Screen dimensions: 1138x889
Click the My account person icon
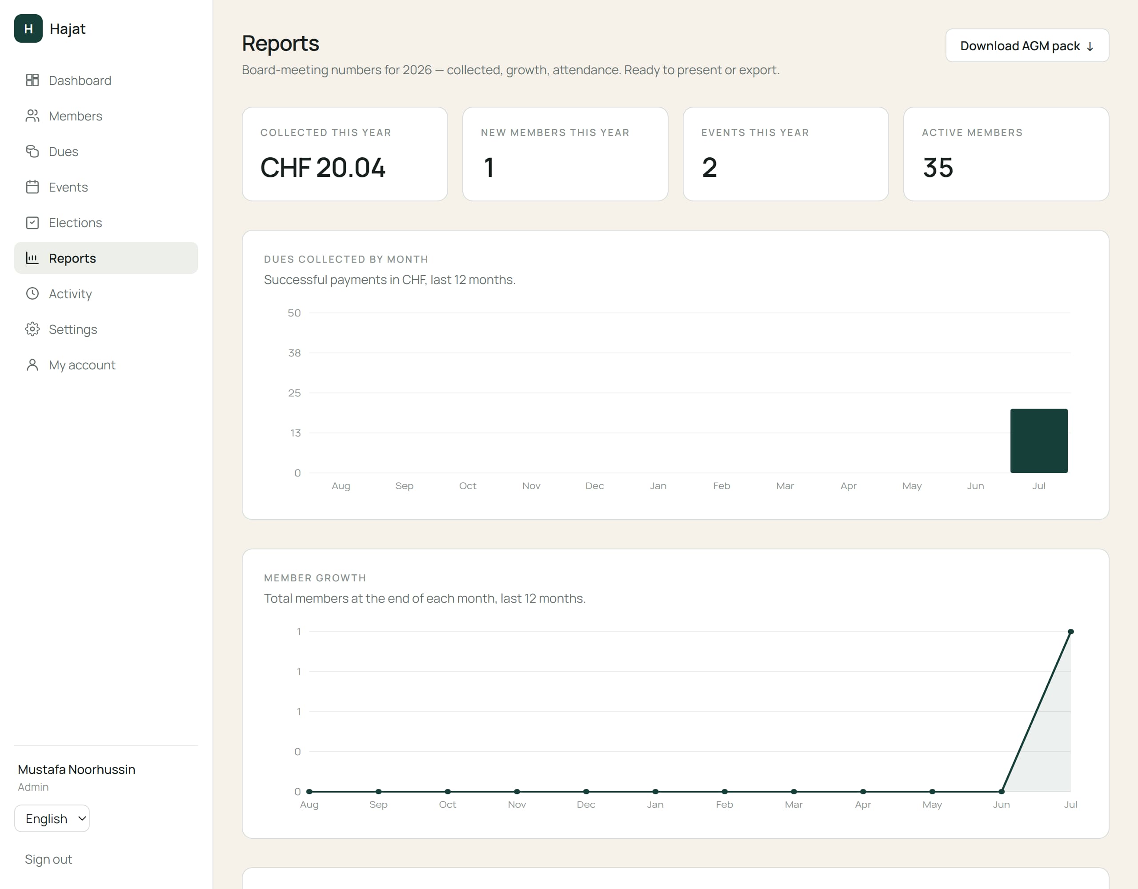coord(32,365)
